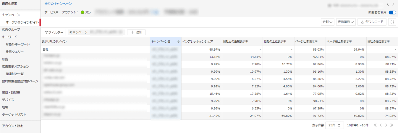The image size is (398, 133).
Task: Click the fullscreen expand icon
Action: 392,22
